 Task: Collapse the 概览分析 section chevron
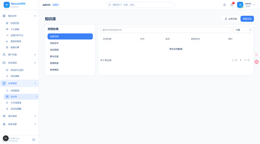(x=35, y=16)
